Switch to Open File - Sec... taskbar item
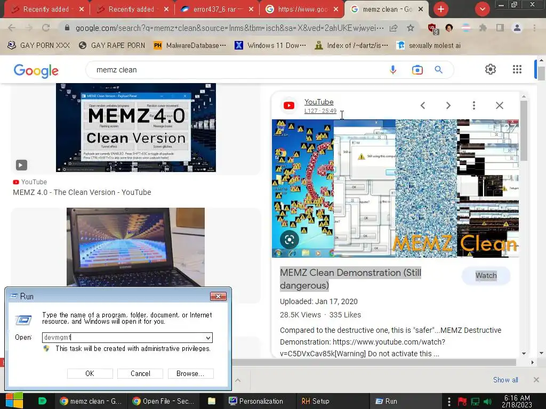Image resolution: width=546 pixels, height=409 pixels. (164, 401)
